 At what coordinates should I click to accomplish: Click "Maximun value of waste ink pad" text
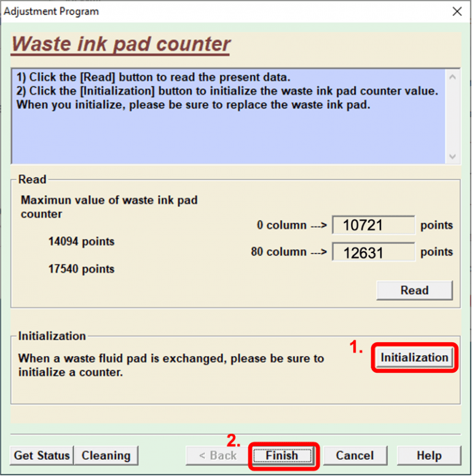coord(109,200)
